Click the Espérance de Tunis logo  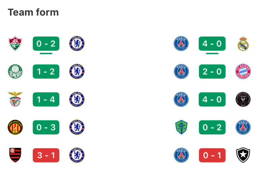[15, 127]
